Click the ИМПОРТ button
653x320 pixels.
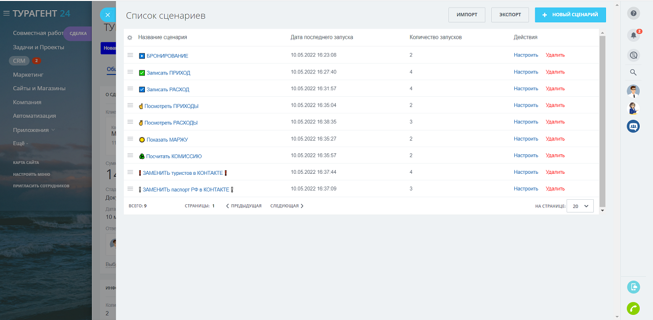[x=467, y=15]
